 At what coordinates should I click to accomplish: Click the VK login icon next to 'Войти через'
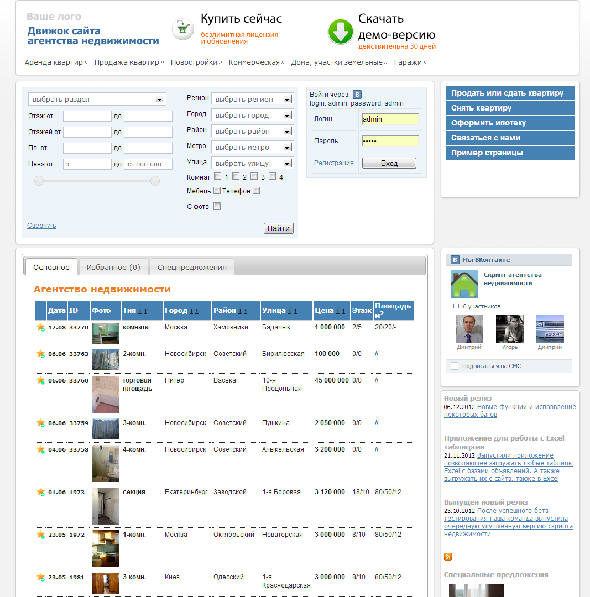click(x=357, y=95)
